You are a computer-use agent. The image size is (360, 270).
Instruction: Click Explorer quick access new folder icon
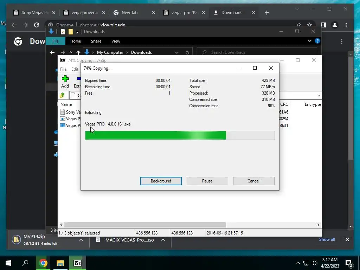(71, 32)
